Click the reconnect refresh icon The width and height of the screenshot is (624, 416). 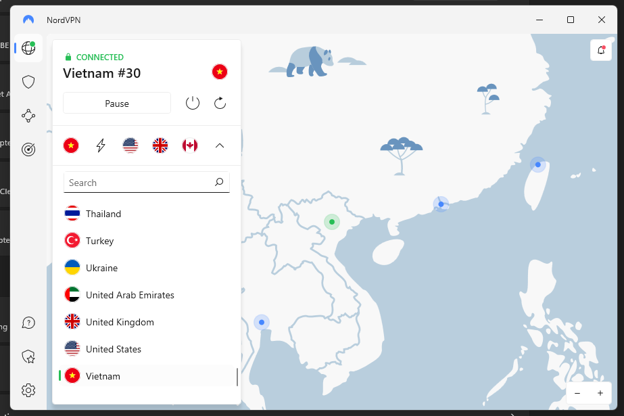point(220,103)
